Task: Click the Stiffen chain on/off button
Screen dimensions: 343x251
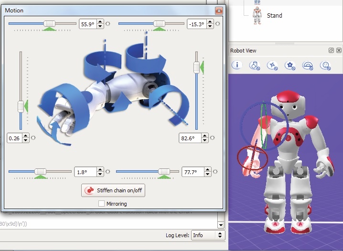Action: (113, 190)
